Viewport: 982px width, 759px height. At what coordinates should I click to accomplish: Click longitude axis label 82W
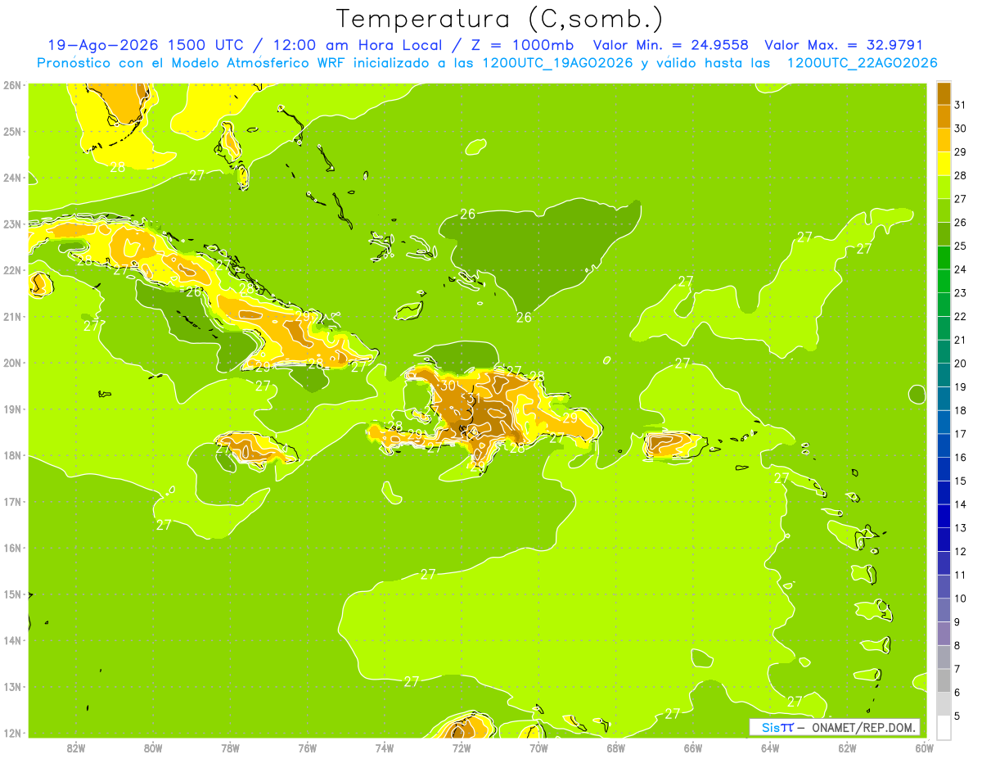pyautogui.click(x=76, y=748)
